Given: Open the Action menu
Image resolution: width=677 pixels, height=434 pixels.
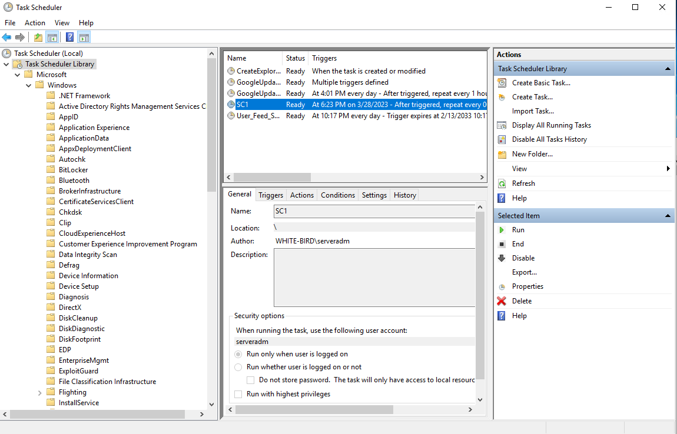Looking at the screenshot, I should (x=35, y=23).
